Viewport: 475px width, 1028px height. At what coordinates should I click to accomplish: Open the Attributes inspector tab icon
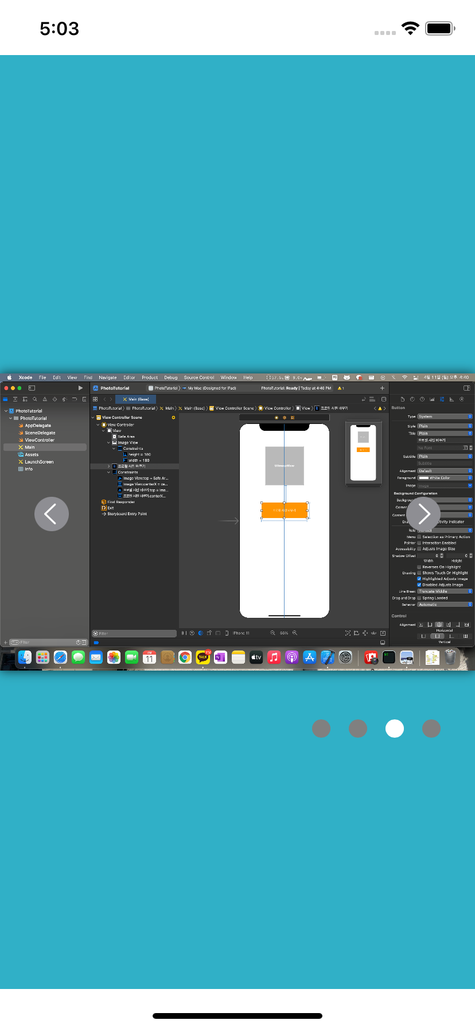point(442,399)
